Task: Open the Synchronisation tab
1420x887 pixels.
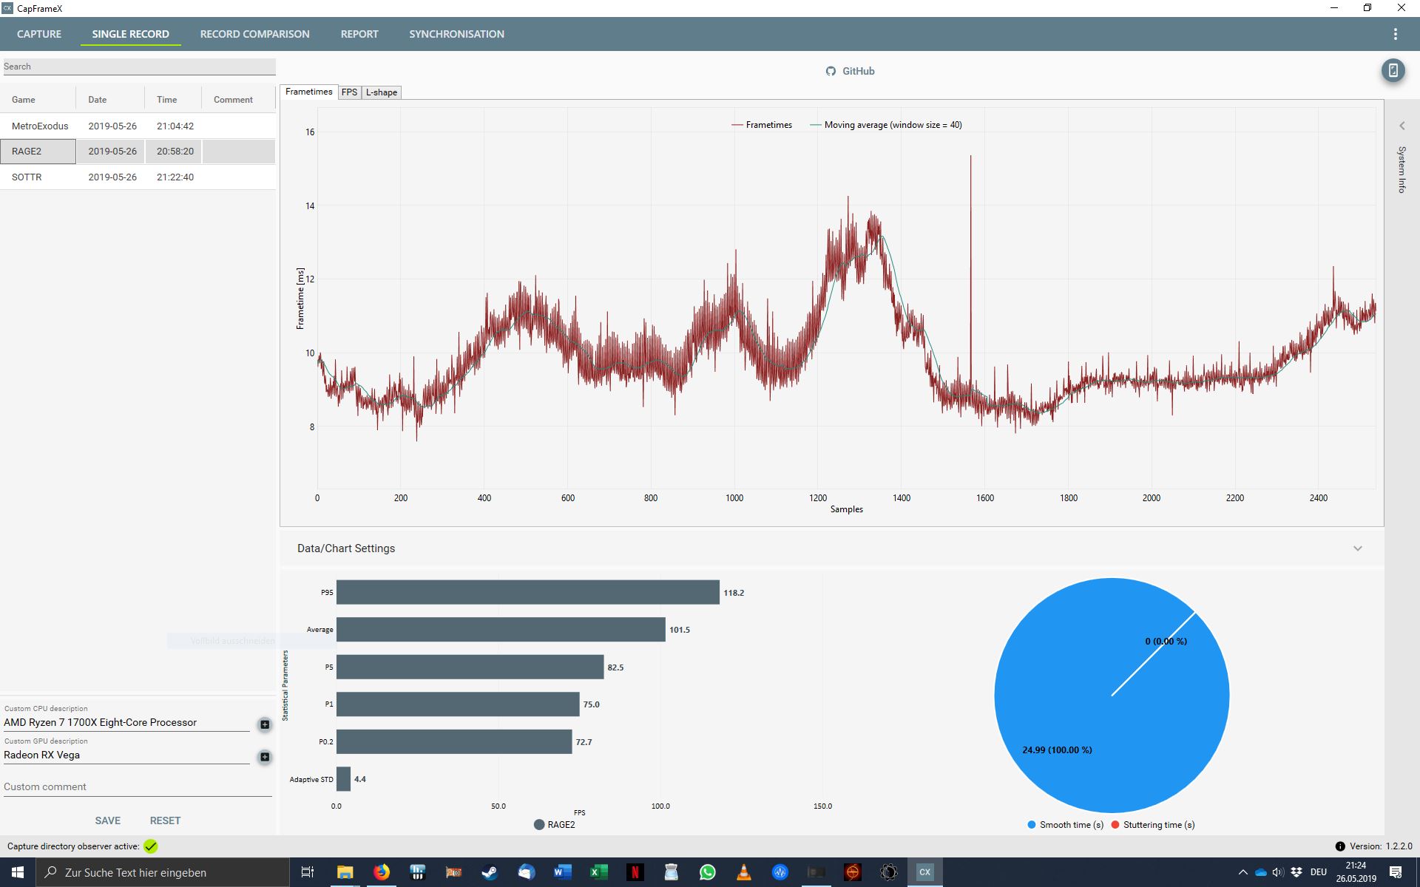Action: coord(456,34)
